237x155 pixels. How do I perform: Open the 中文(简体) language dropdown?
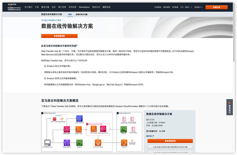tap(186, 7)
